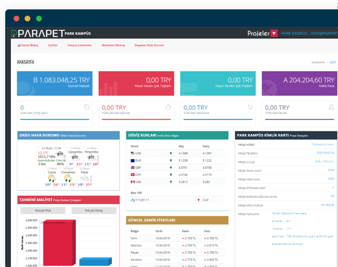The width and height of the screenshot is (338, 267).
Task: Click the thumbs-up icon in Toplam Anlaşılan card
Action: tap(168, 107)
